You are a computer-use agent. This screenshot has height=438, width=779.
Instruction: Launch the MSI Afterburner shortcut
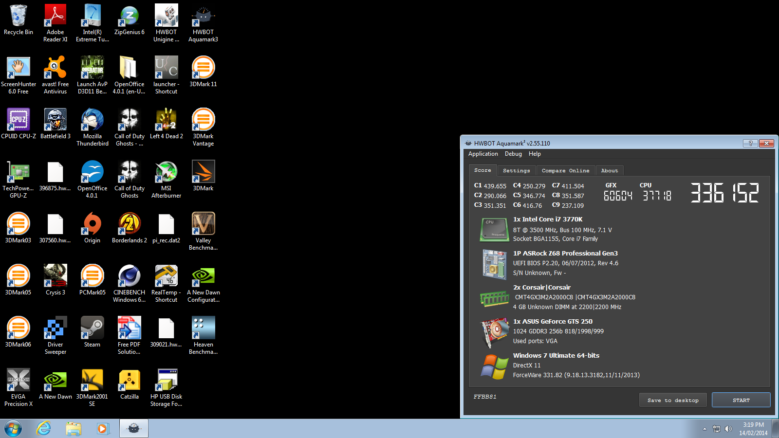tap(166, 180)
